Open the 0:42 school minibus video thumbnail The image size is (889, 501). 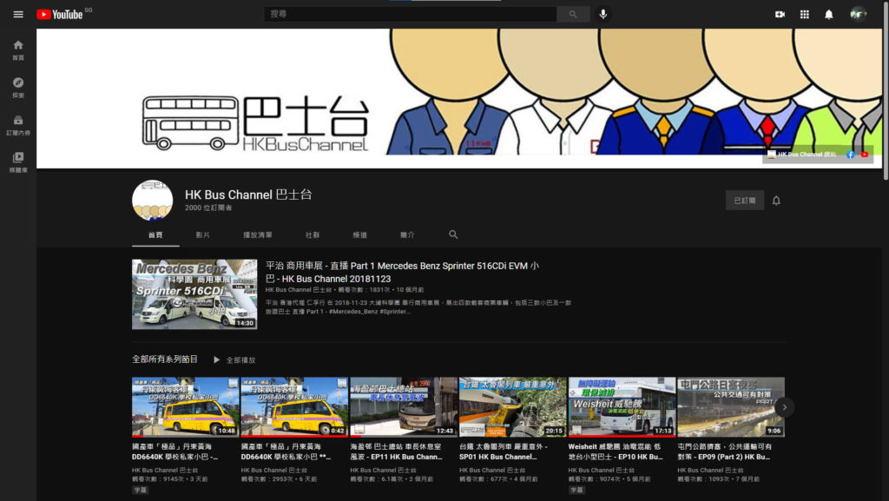pyautogui.click(x=294, y=407)
